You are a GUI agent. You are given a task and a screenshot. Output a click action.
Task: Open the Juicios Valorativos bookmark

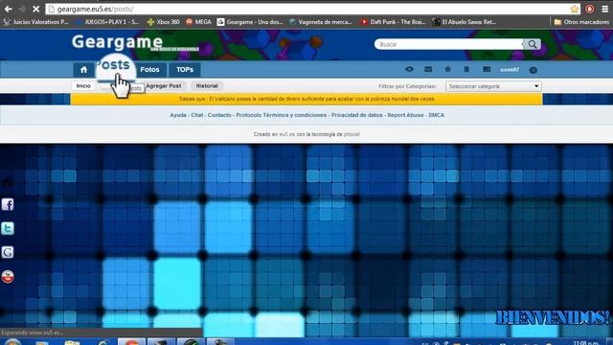pos(36,22)
